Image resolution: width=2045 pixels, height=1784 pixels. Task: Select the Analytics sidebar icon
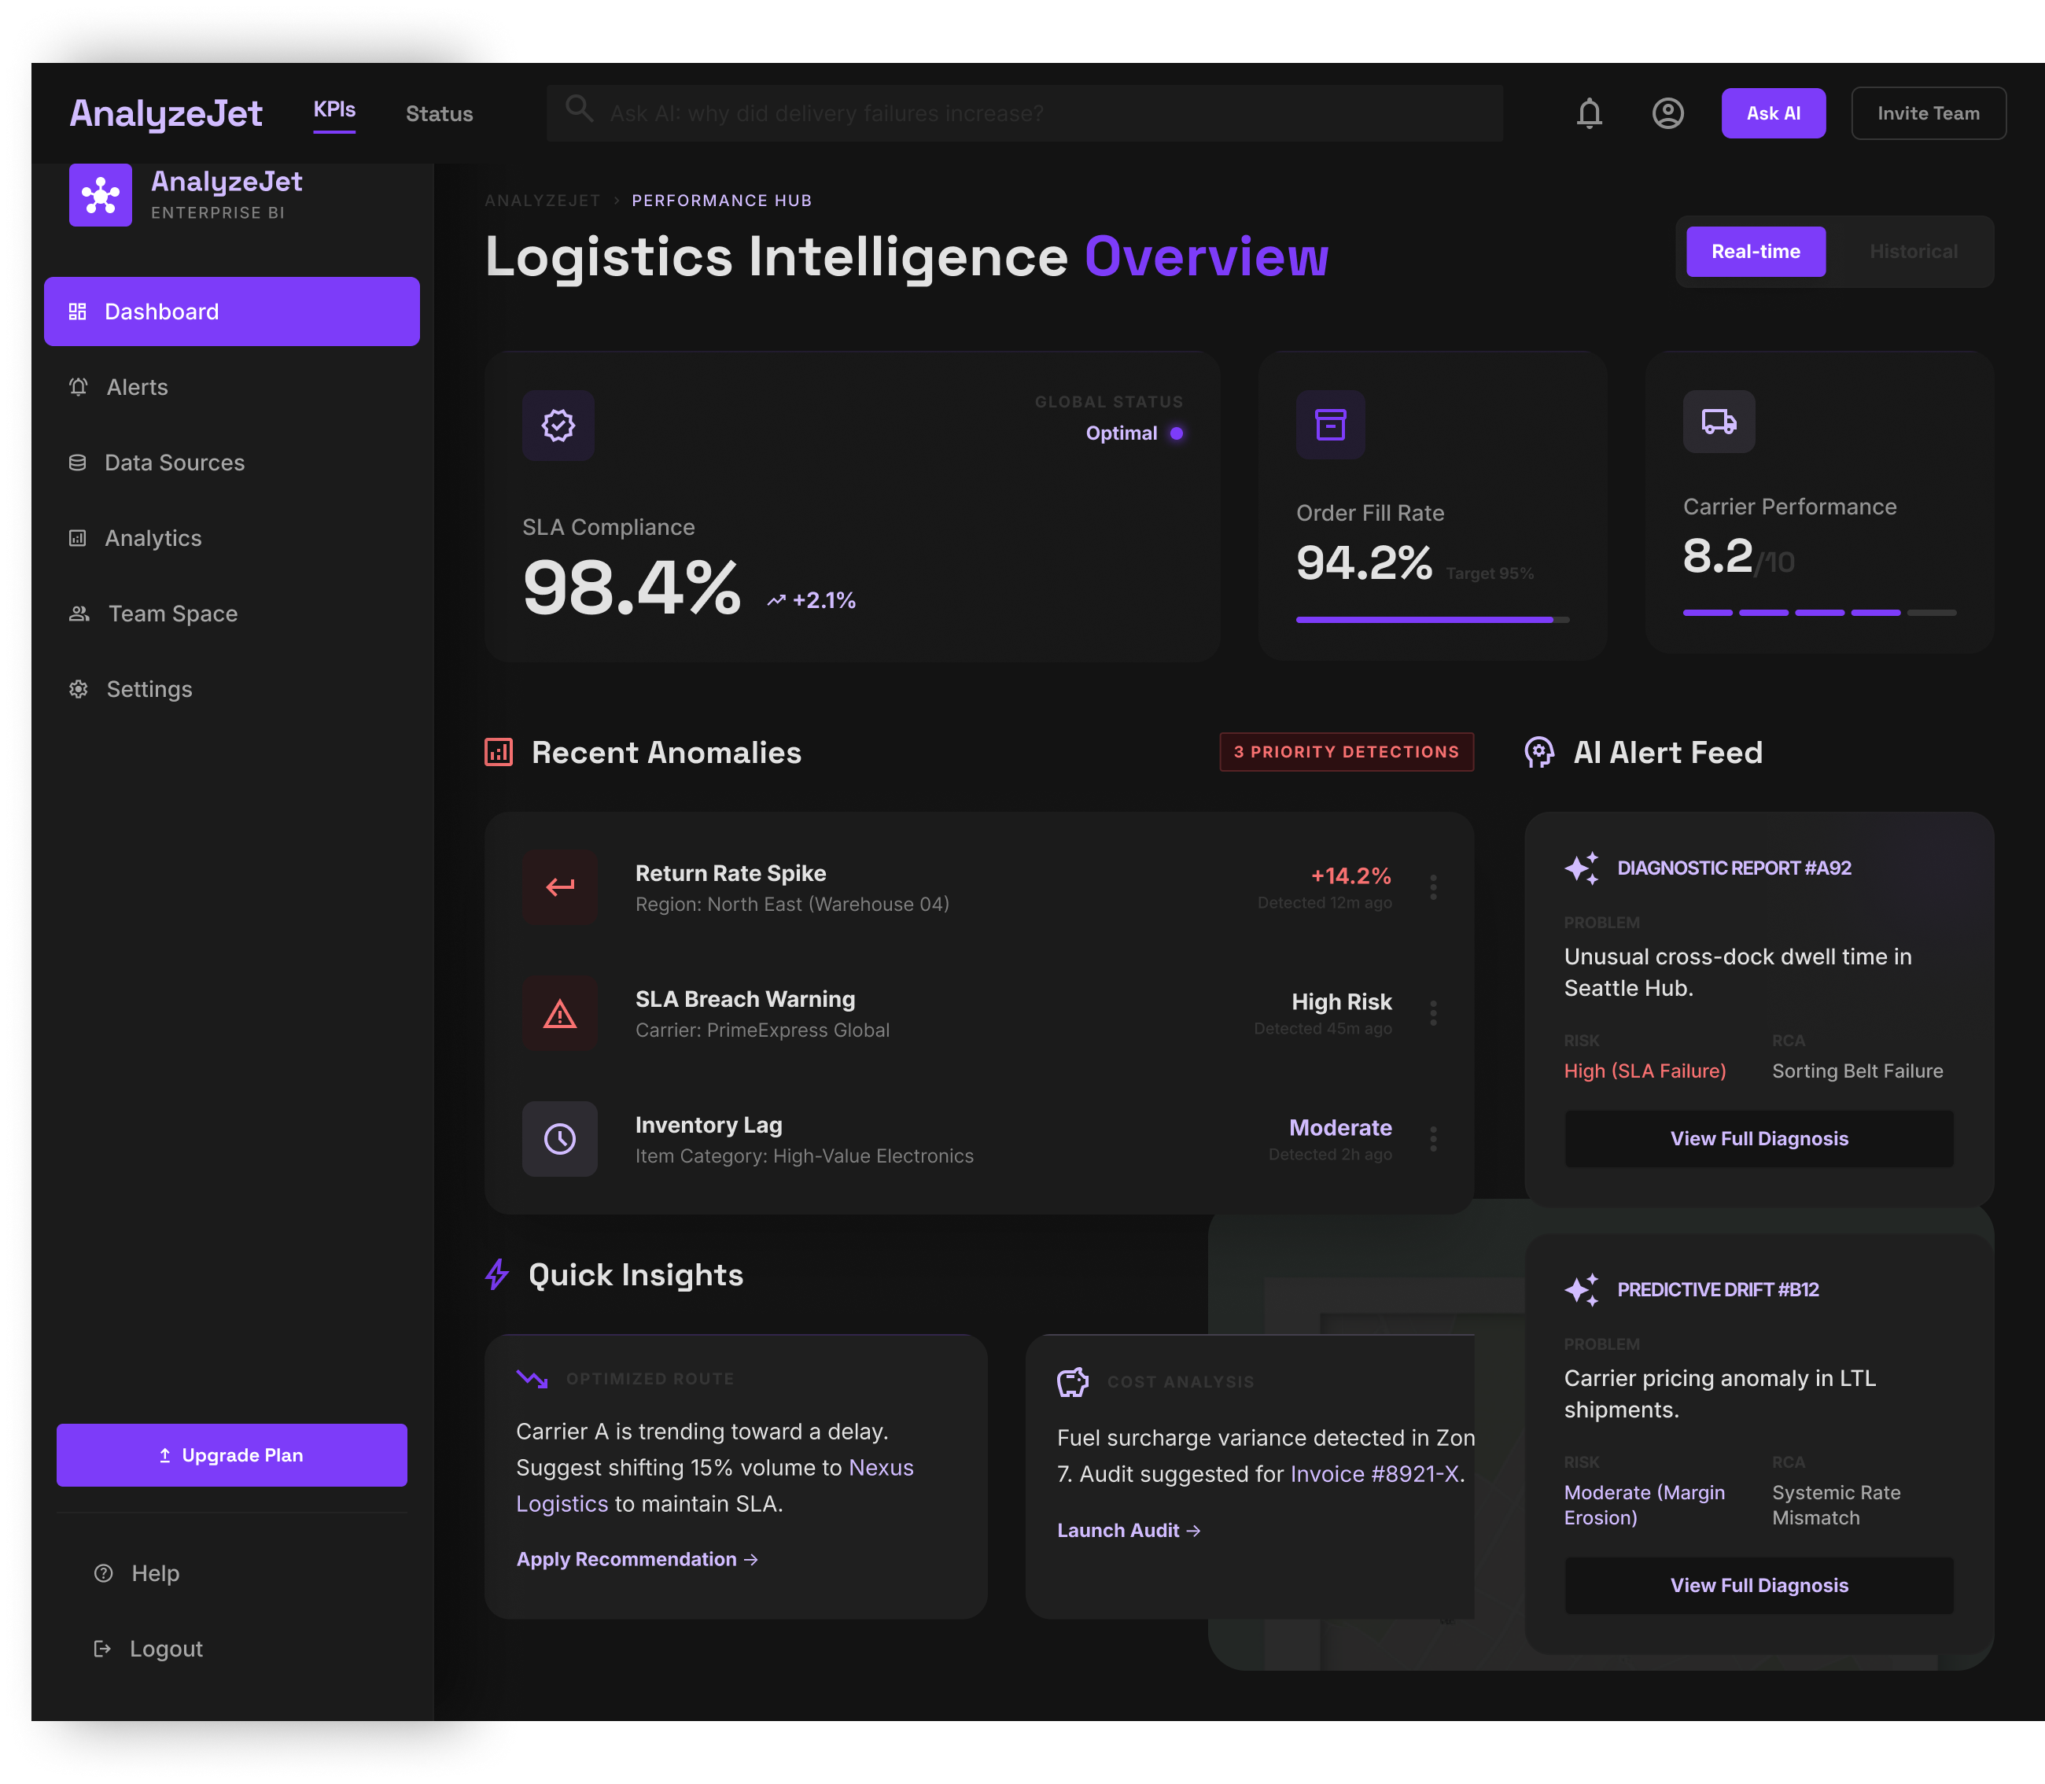click(x=79, y=537)
